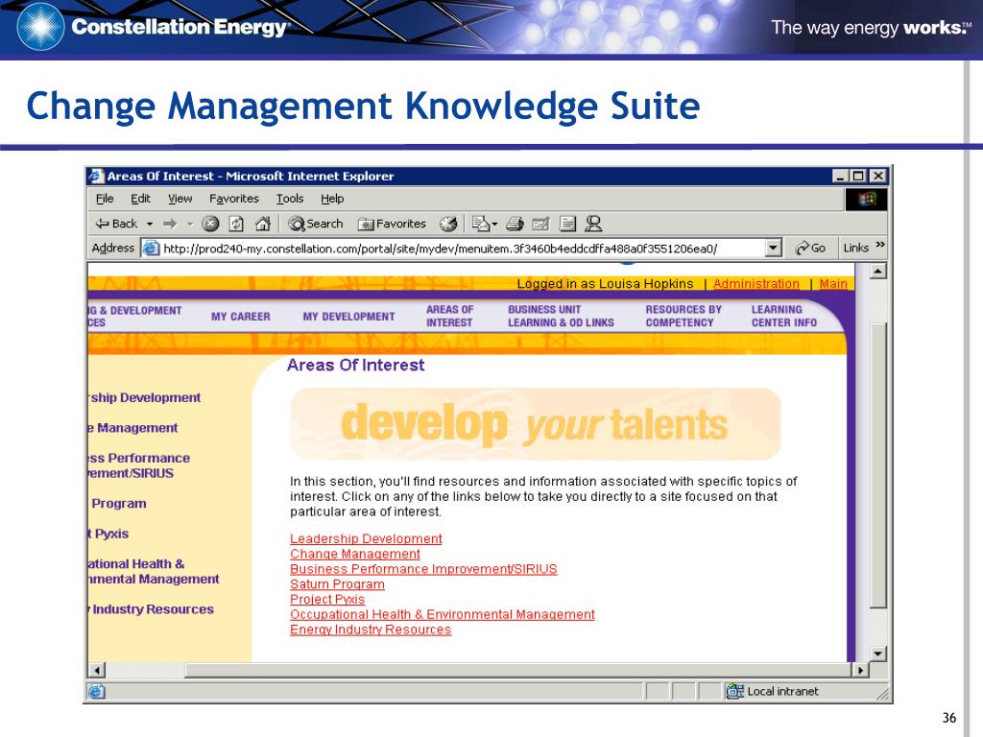This screenshot has height=737, width=983.
Task: Click the IE icon in title bar
Action: pos(96,177)
